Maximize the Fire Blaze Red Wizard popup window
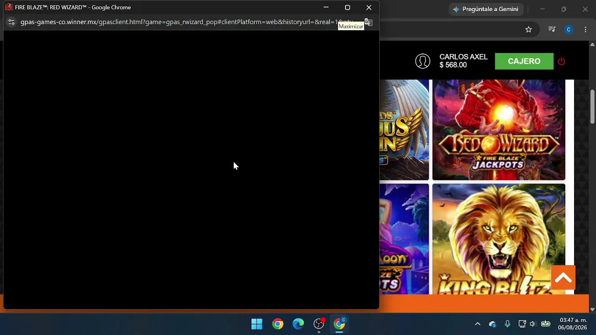 point(347,7)
